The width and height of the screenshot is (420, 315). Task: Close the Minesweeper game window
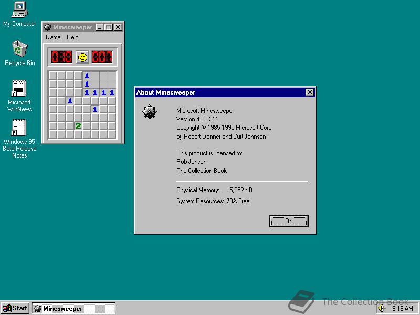coord(118,27)
